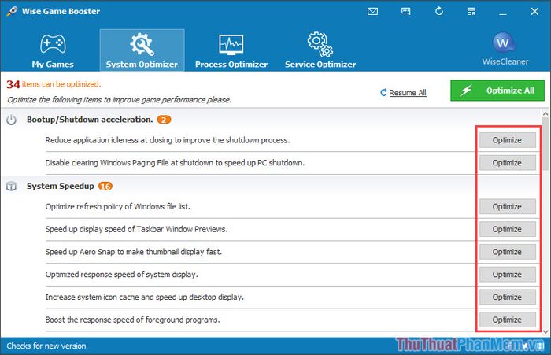Click the Wise Game Booster rocket logo

[12, 11]
